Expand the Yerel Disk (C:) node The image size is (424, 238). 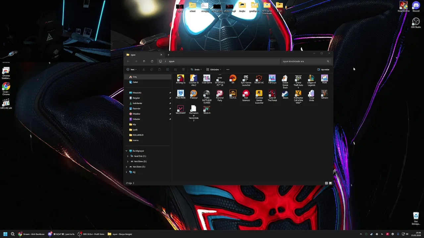click(x=128, y=156)
